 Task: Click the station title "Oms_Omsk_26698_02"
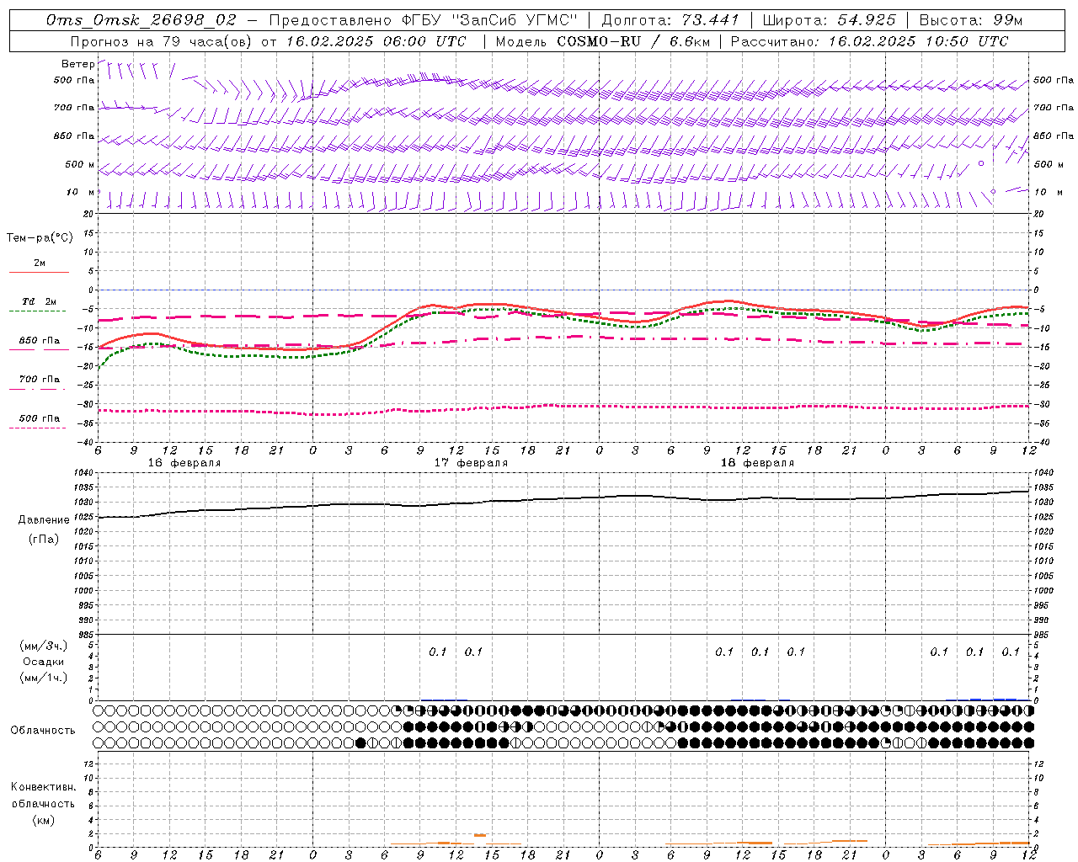pyautogui.click(x=141, y=20)
